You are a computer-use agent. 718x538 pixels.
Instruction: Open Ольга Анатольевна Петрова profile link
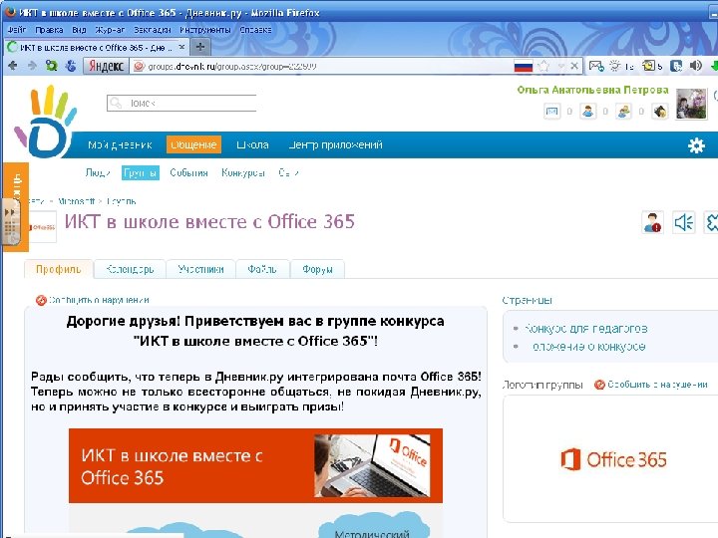coord(592,90)
